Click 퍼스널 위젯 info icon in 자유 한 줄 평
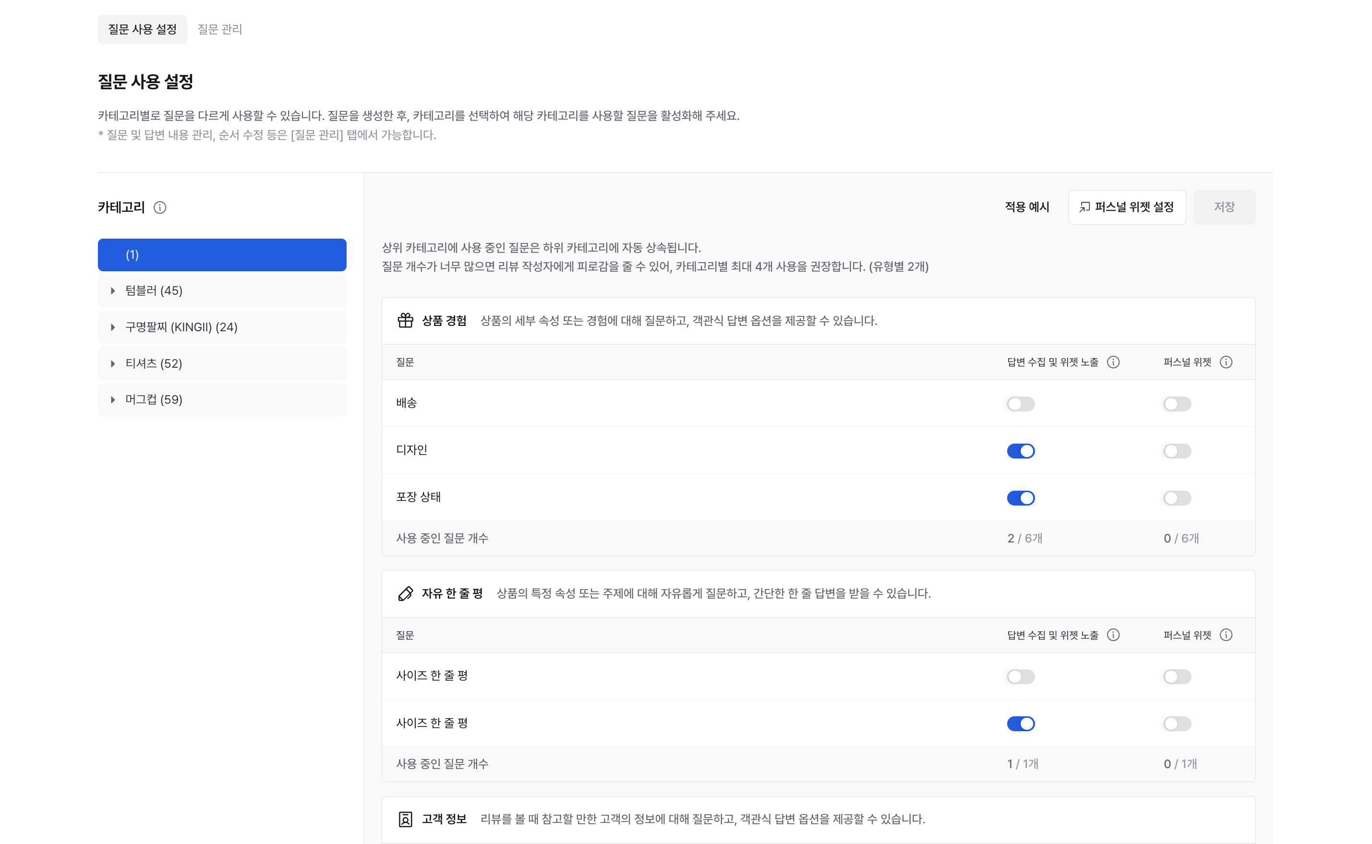 1226,635
